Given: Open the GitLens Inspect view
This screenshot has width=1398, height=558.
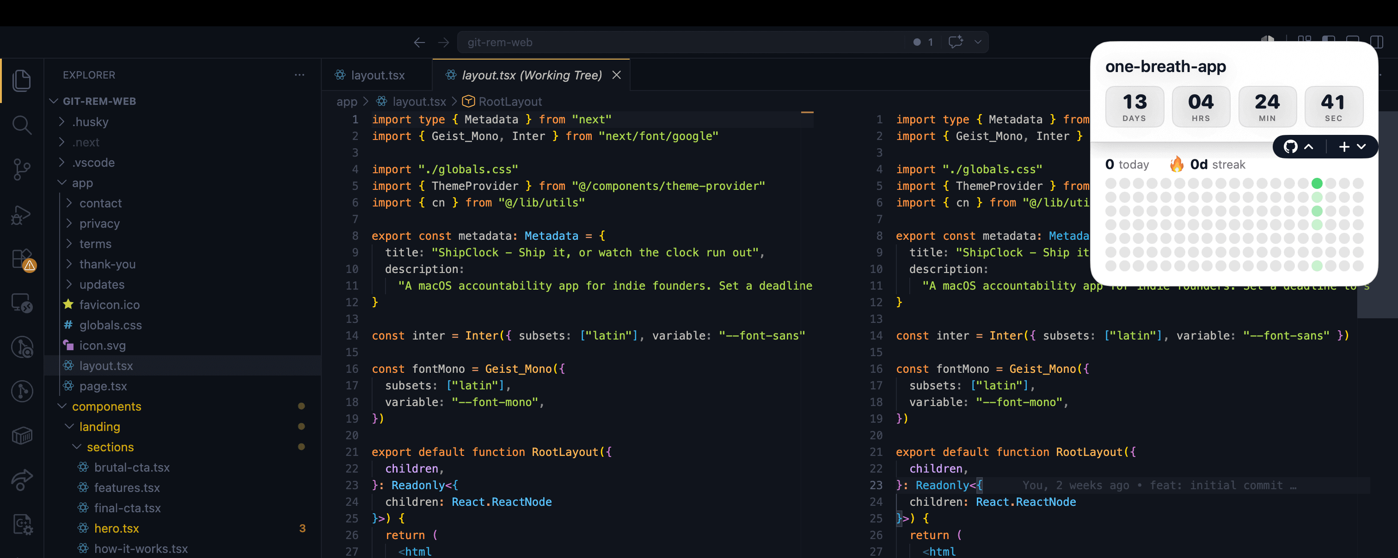Looking at the screenshot, I should coord(22,347).
